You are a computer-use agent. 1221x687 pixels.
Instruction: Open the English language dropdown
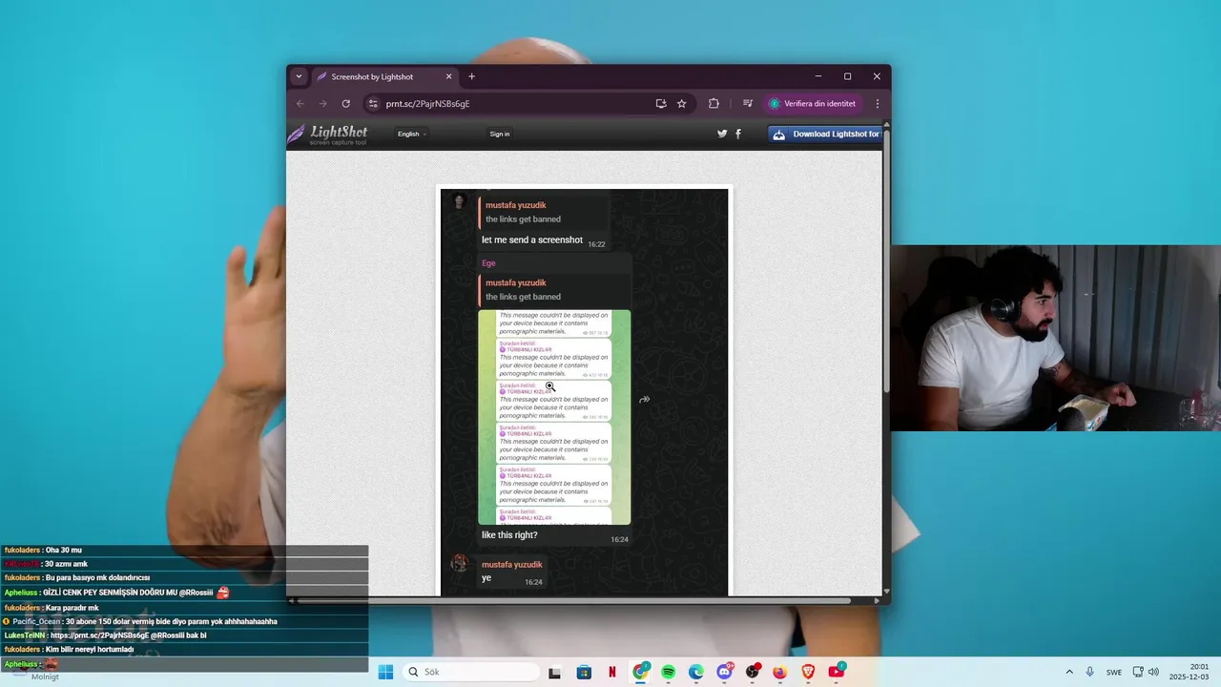pos(412,134)
